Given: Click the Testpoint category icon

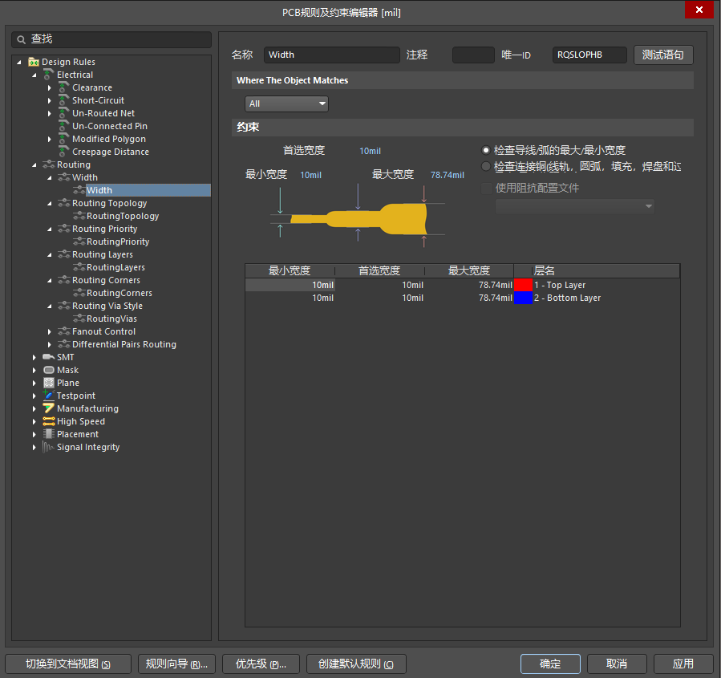Looking at the screenshot, I should coord(49,395).
